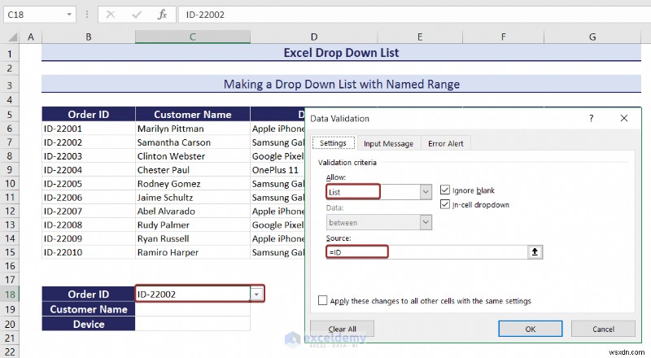Switch to the Settings tab

pos(333,143)
